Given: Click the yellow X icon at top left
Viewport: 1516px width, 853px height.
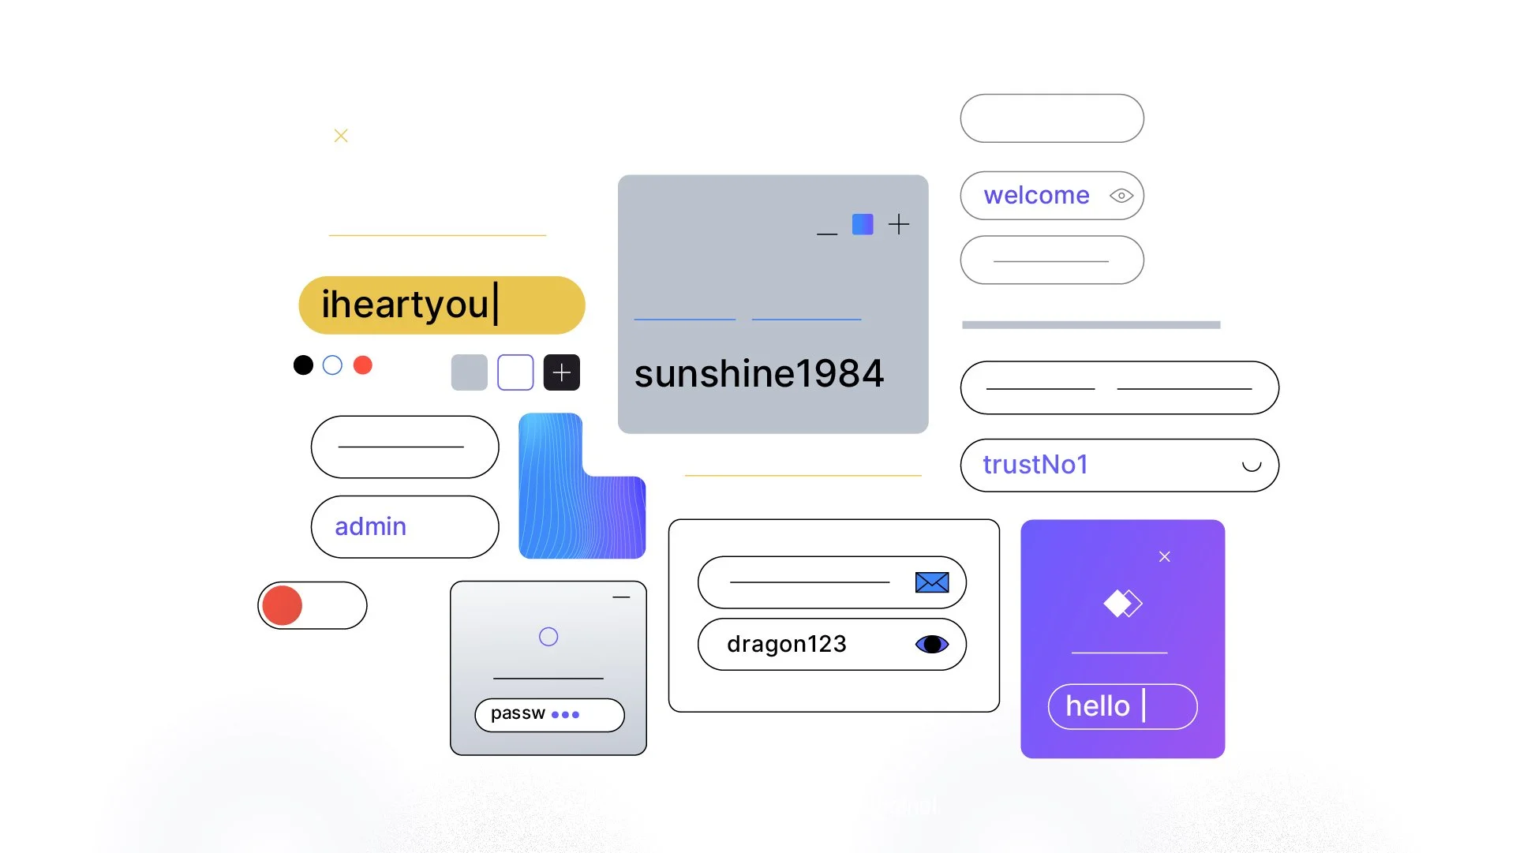Looking at the screenshot, I should [x=341, y=136].
